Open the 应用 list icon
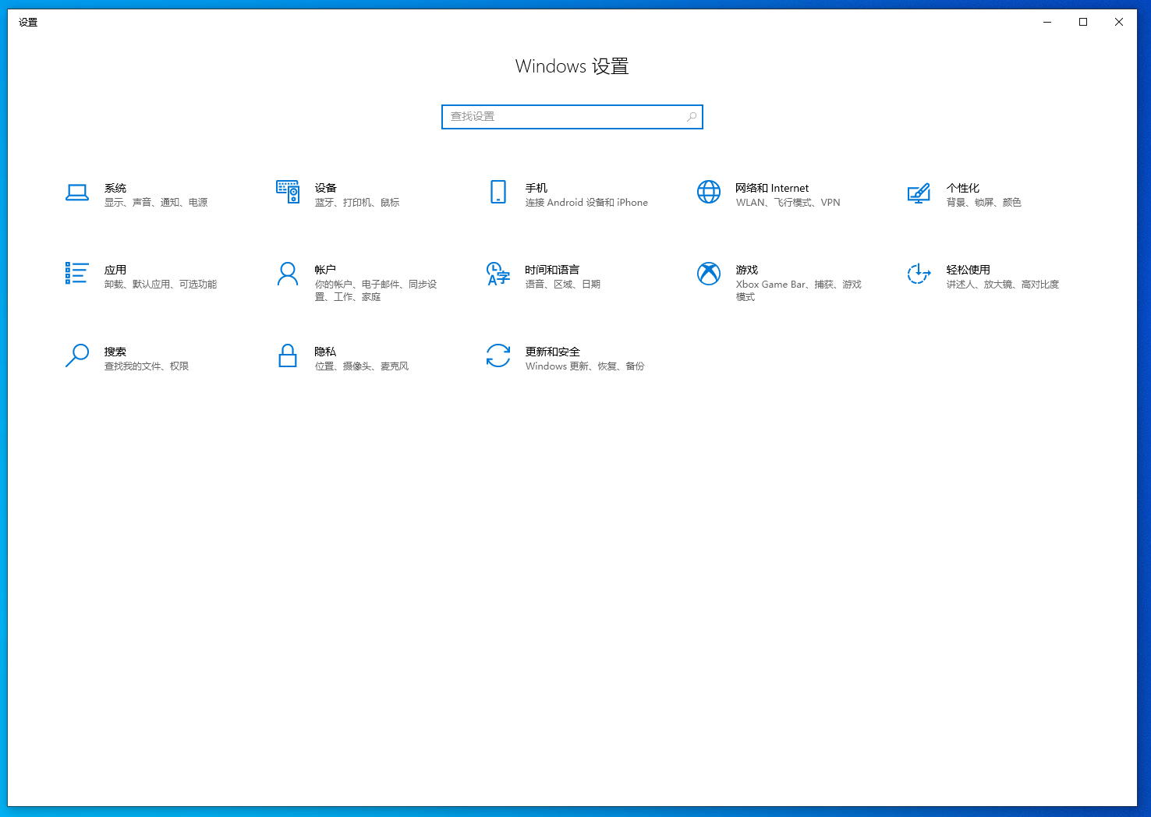 [x=77, y=274]
